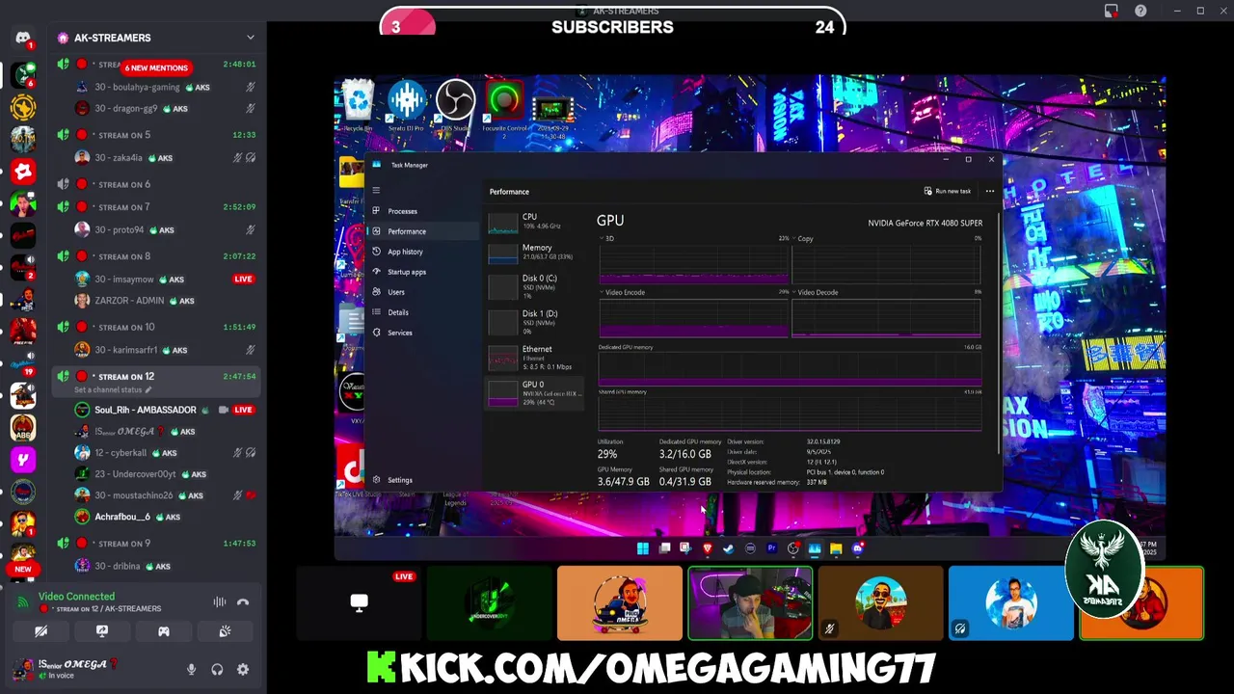Expand the AK-STREAMERS server menu chevron

pyautogui.click(x=251, y=38)
